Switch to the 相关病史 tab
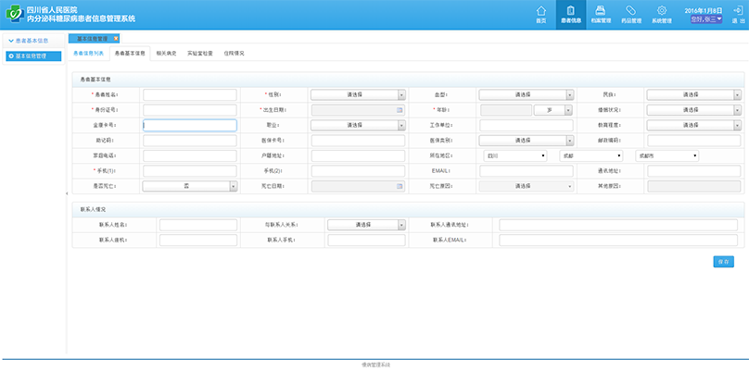 166,54
